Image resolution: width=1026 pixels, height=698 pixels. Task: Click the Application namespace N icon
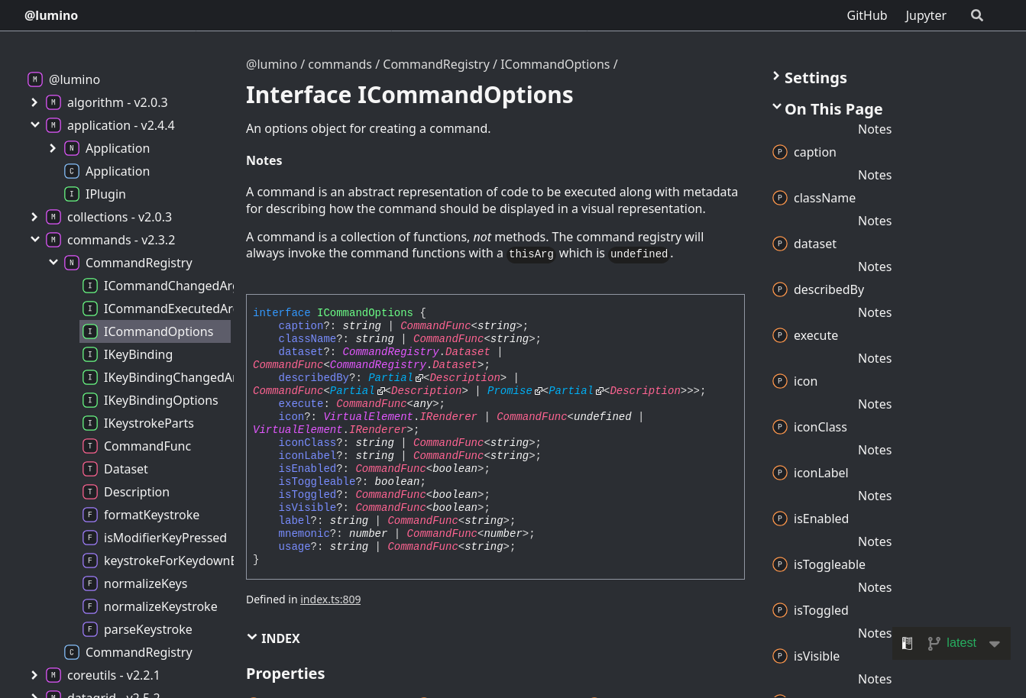coord(71,148)
